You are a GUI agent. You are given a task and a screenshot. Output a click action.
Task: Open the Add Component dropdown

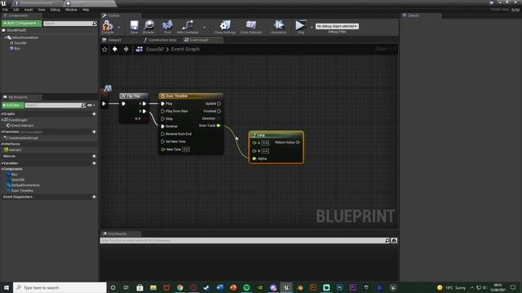tap(22, 24)
